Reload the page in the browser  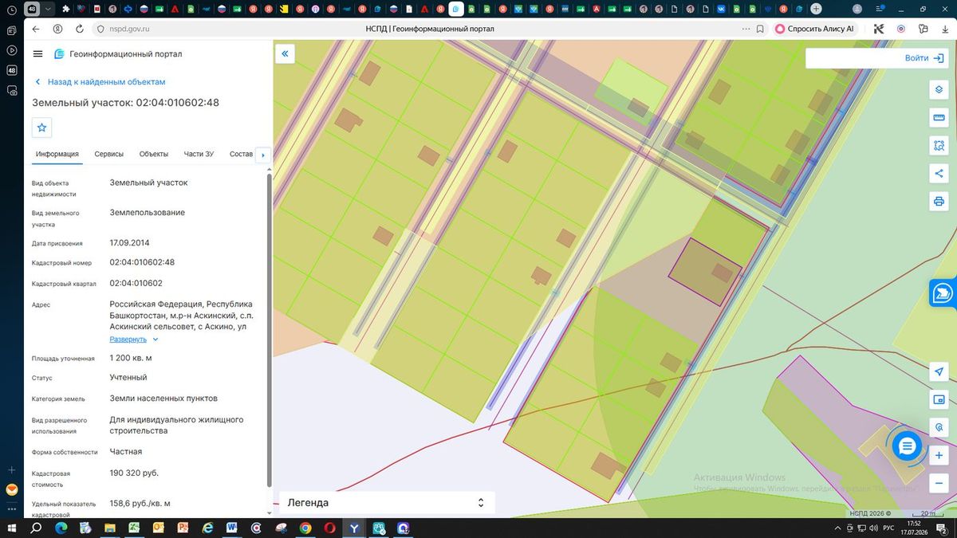(80, 29)
